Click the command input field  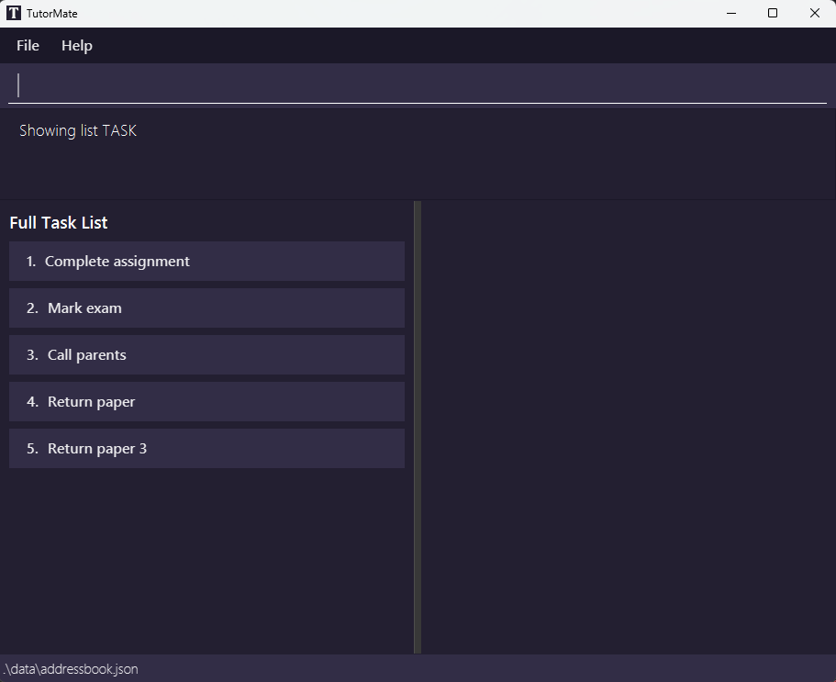[418, 86]
